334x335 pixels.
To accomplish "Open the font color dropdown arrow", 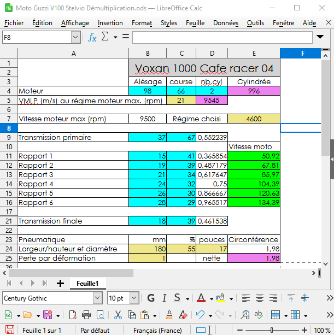I will [212, 298].
